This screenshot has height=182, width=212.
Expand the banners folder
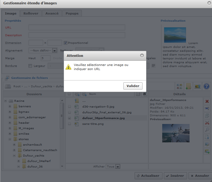[x=10, y=106]
